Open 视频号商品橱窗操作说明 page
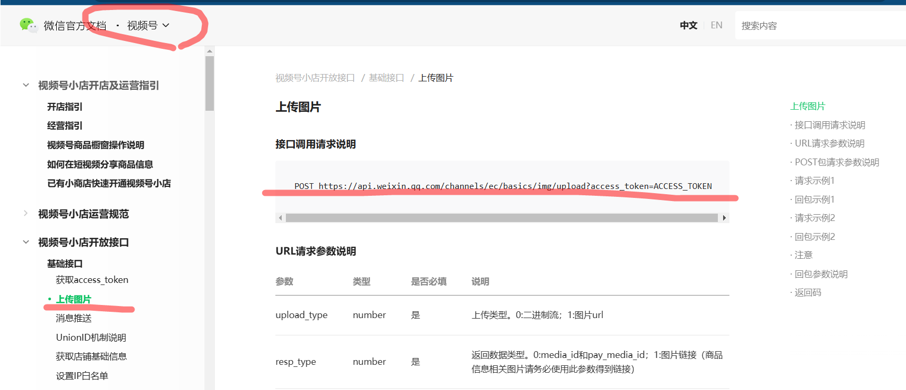The width and height of the screenshot is (906, 390). coord(96,145)
